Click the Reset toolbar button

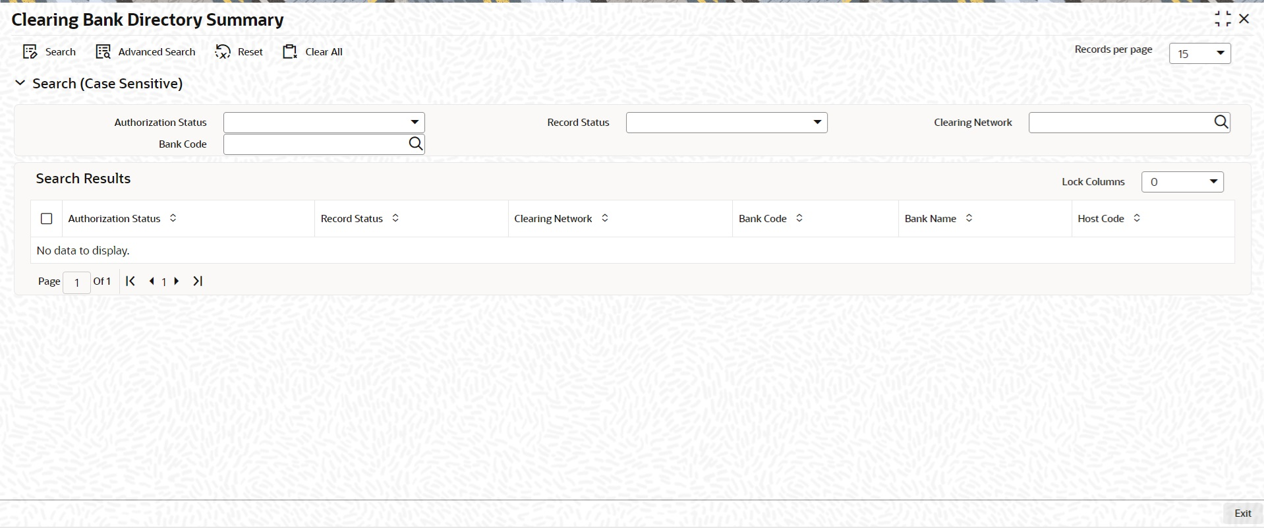[239, 52]
